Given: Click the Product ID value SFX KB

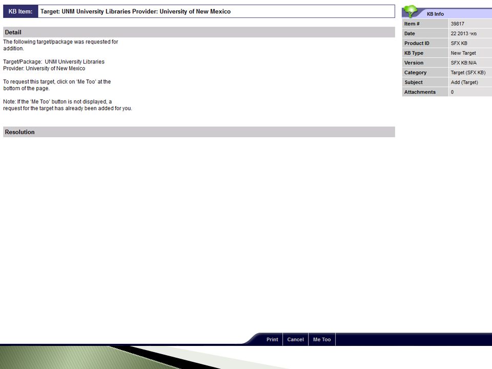Looking at the screenshot, I should (459, 43).
